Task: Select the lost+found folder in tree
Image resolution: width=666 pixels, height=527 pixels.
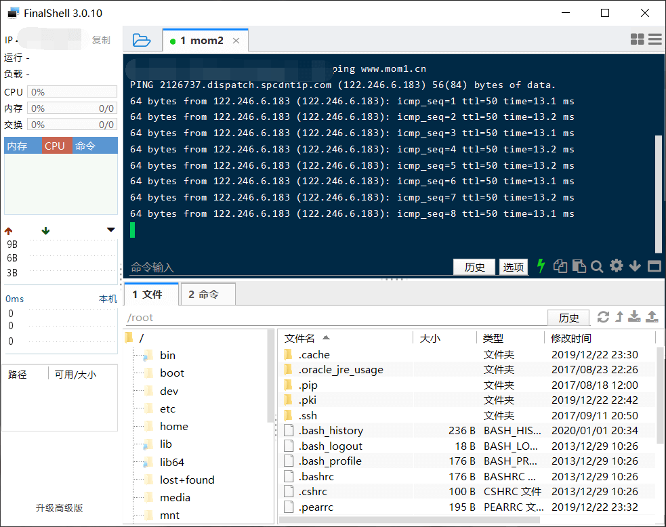Action: (180, 480)
